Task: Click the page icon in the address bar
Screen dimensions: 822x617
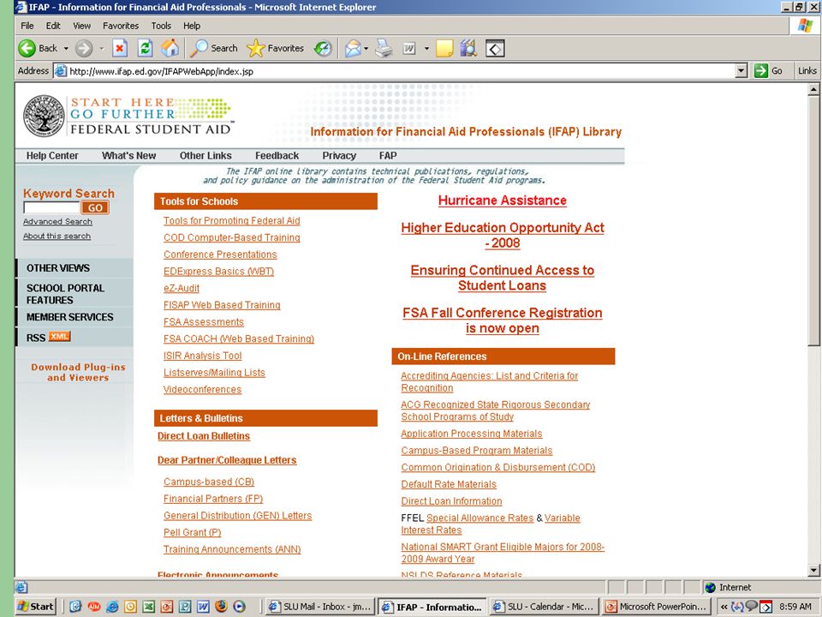Action: click(x=61, y=71)
